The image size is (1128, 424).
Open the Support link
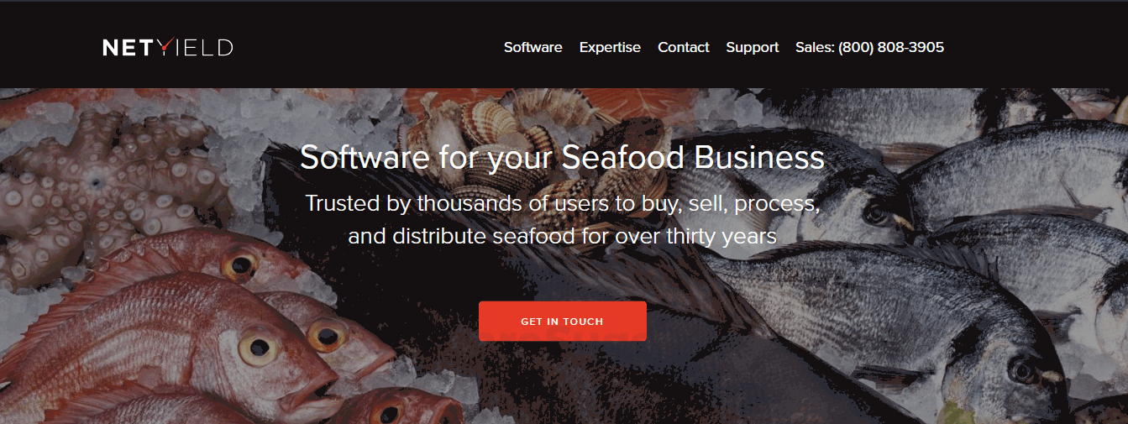tap(753, 48)
